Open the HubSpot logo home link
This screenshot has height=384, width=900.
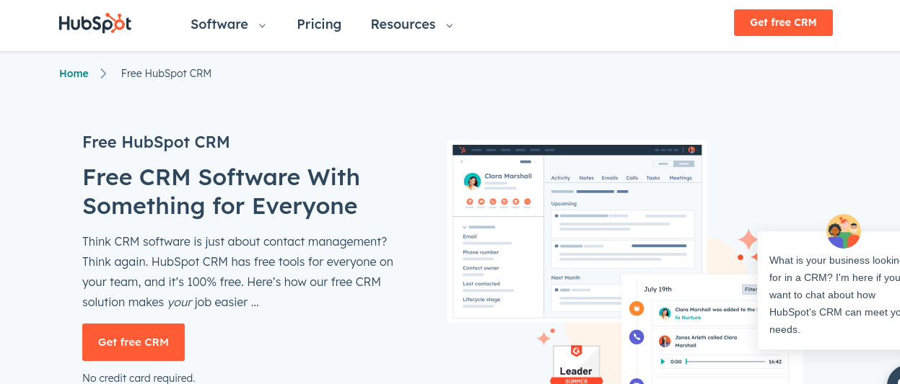(95, 24)
